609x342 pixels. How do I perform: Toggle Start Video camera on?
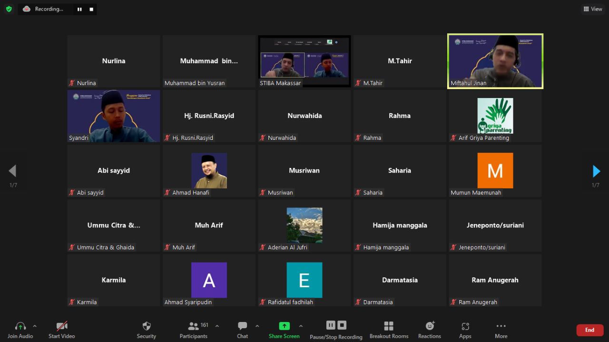(x=62, y=330)
